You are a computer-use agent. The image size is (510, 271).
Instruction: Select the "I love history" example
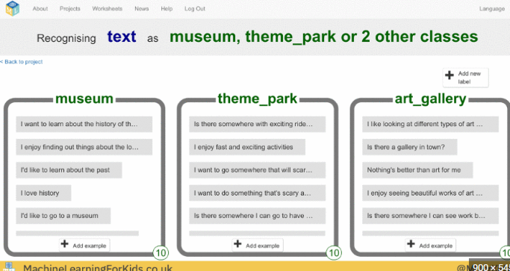click(43, 193)
